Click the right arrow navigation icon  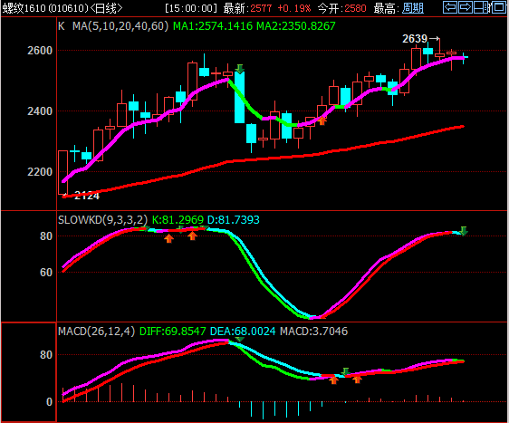(466, 7)
